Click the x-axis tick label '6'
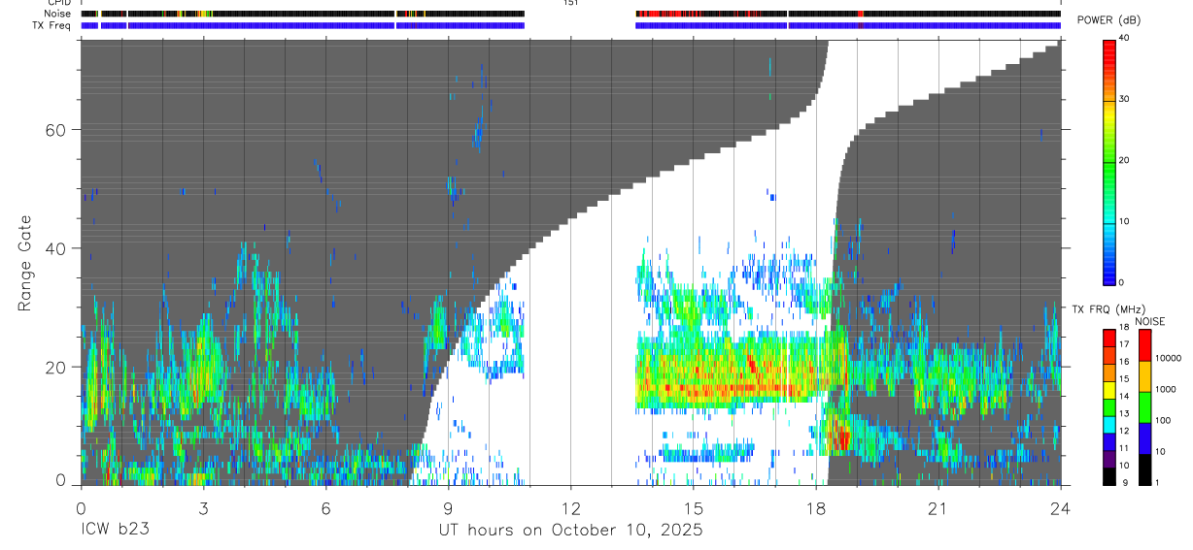The image size is (1193, 550). pos(325,508)
